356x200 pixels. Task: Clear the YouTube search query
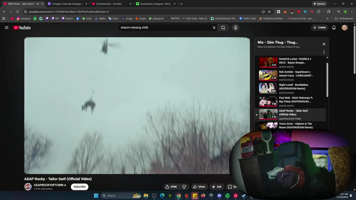[214, 27]
